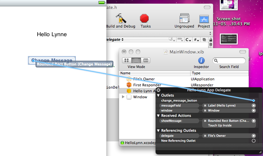Sort by the Name column header
The width and height of the screenshot is (263, 156).
(x=155, y=73)
